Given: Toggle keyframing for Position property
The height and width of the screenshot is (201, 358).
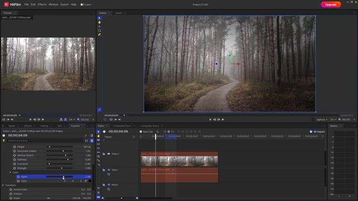Looking at the screenshot, I should point(11,194).
